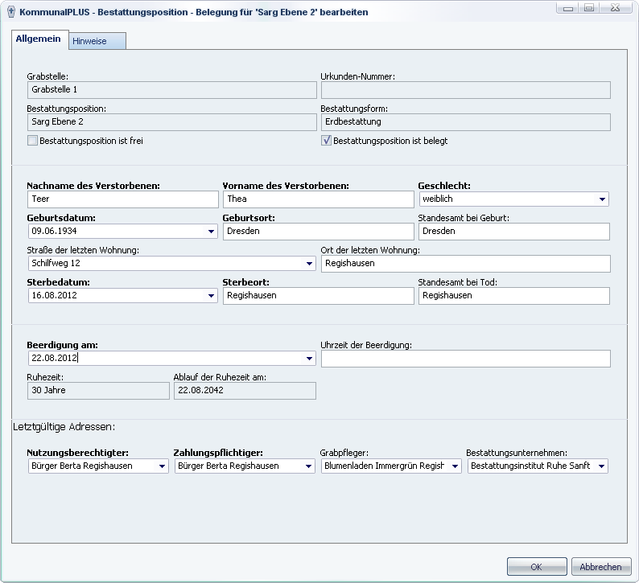Switch to the Hinweise tab
This screenshot has width=639, height=583.
pyautogui.click(x=90, y=41)
